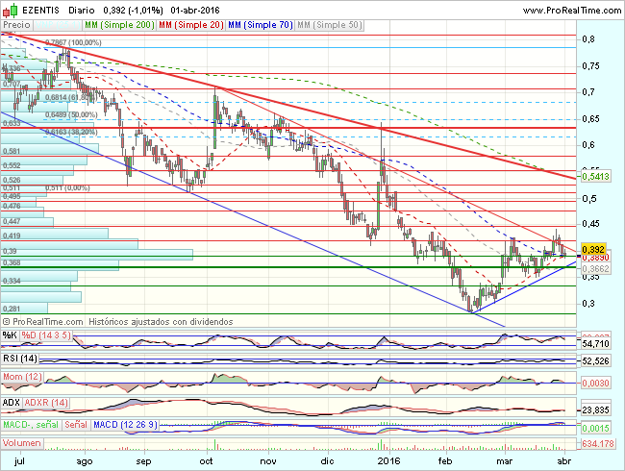Click the 634.178 volume value
Image resolution: width=625 pixels, height=471 pixels.
click(597, 443)
